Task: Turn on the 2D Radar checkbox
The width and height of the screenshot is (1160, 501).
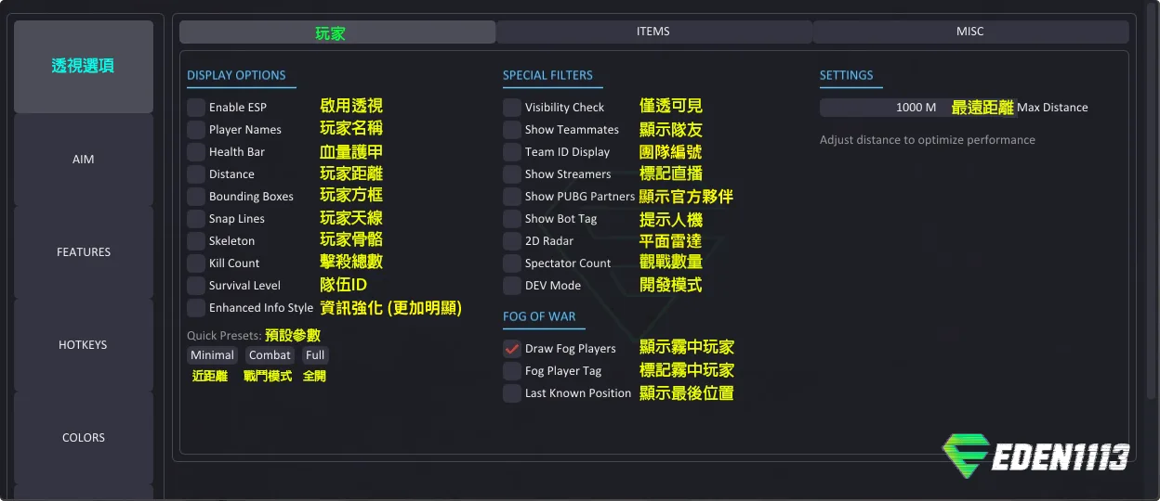Action: tap(512, 241)
